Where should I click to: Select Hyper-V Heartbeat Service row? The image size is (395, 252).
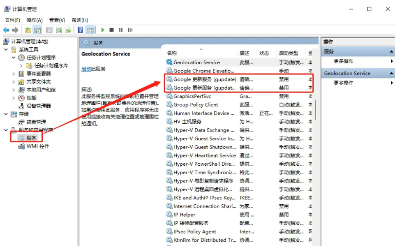point(239,155)
